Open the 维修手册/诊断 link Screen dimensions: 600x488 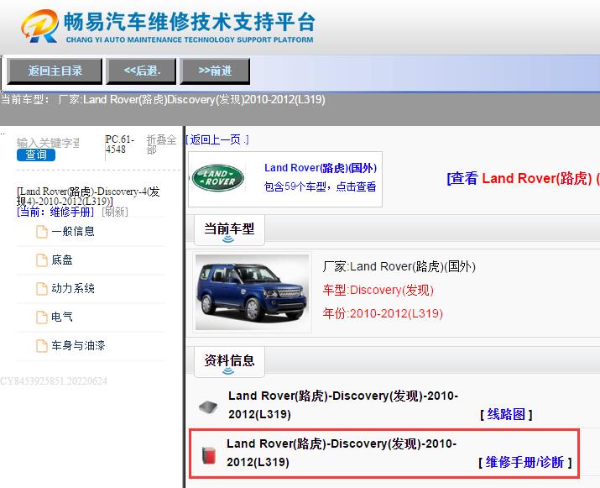click(x=525, y=462)
